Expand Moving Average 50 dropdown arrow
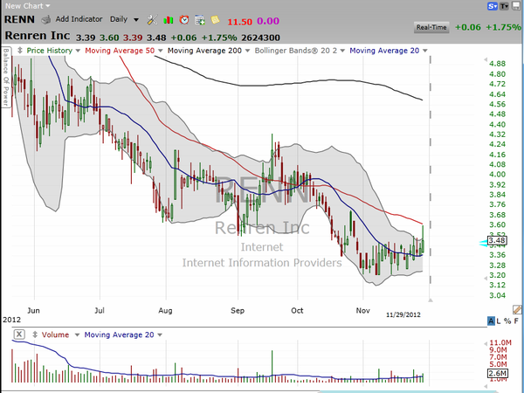Image resolution: width=524 pixels, height=393 pixels. click(x=160, y=51)
